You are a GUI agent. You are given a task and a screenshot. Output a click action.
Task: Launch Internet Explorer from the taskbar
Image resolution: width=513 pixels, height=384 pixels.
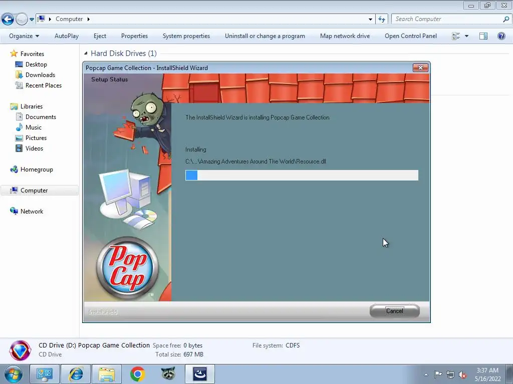point(76,374)
